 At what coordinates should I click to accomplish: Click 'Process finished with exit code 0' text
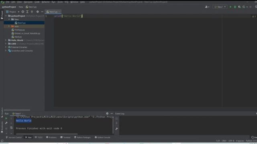click(39, 128)
